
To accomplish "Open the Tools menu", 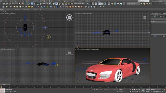I will click(6, 1).
